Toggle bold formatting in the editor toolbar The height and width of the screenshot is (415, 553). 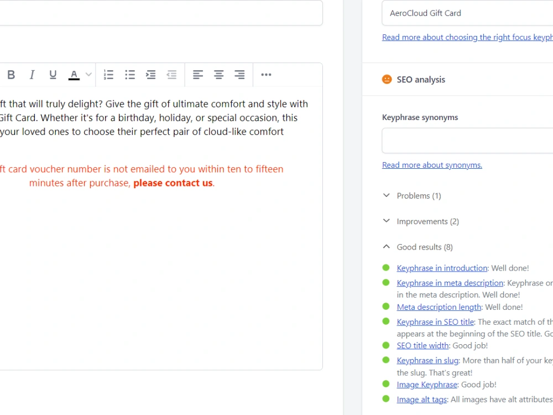[11, 75]
